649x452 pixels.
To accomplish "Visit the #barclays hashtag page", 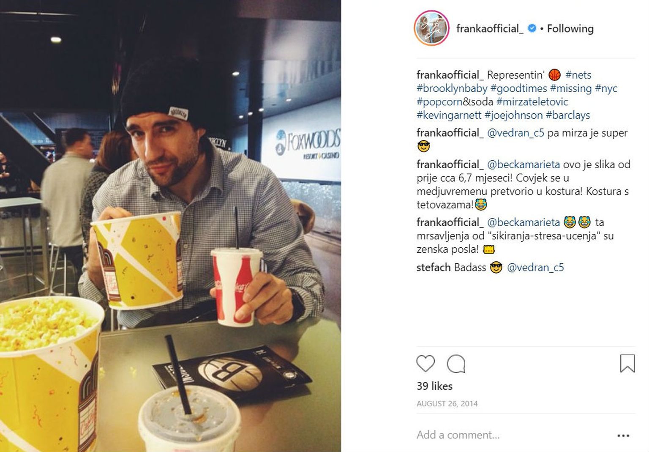I will pos(568,115).
